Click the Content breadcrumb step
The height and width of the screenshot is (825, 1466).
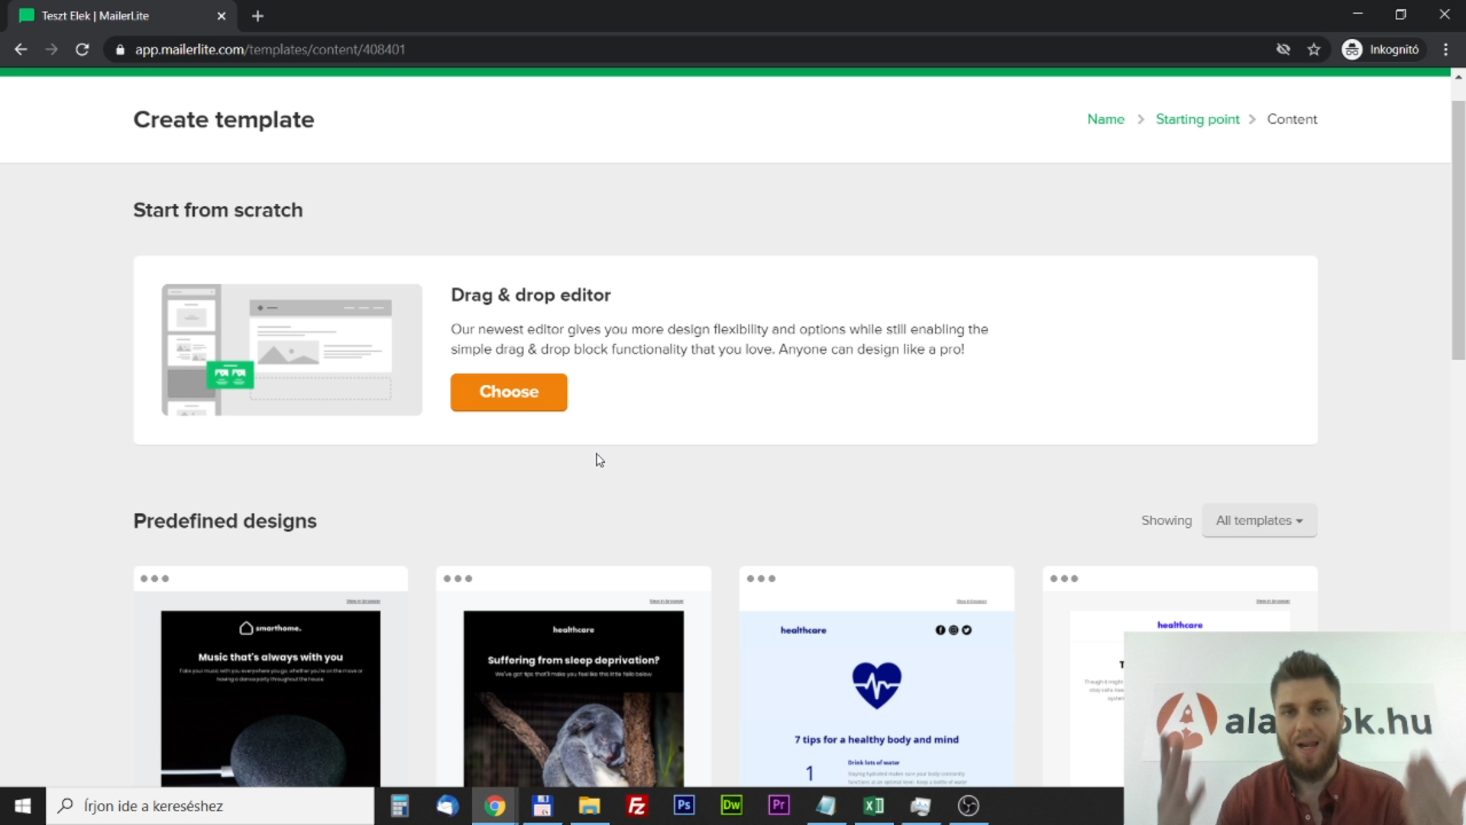[1292, 119]
